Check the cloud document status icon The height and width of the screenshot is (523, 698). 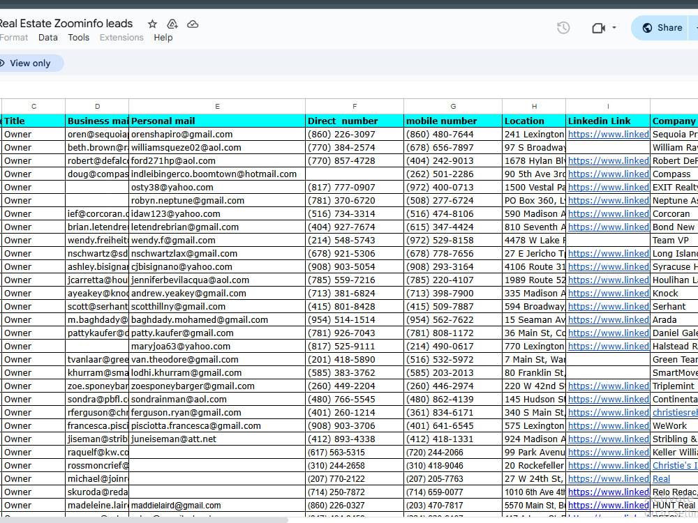coord(193,24)
